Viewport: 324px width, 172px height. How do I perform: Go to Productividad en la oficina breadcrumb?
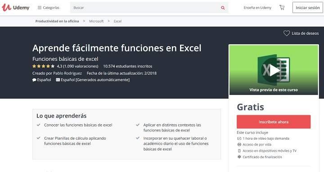tap(57, 21)
